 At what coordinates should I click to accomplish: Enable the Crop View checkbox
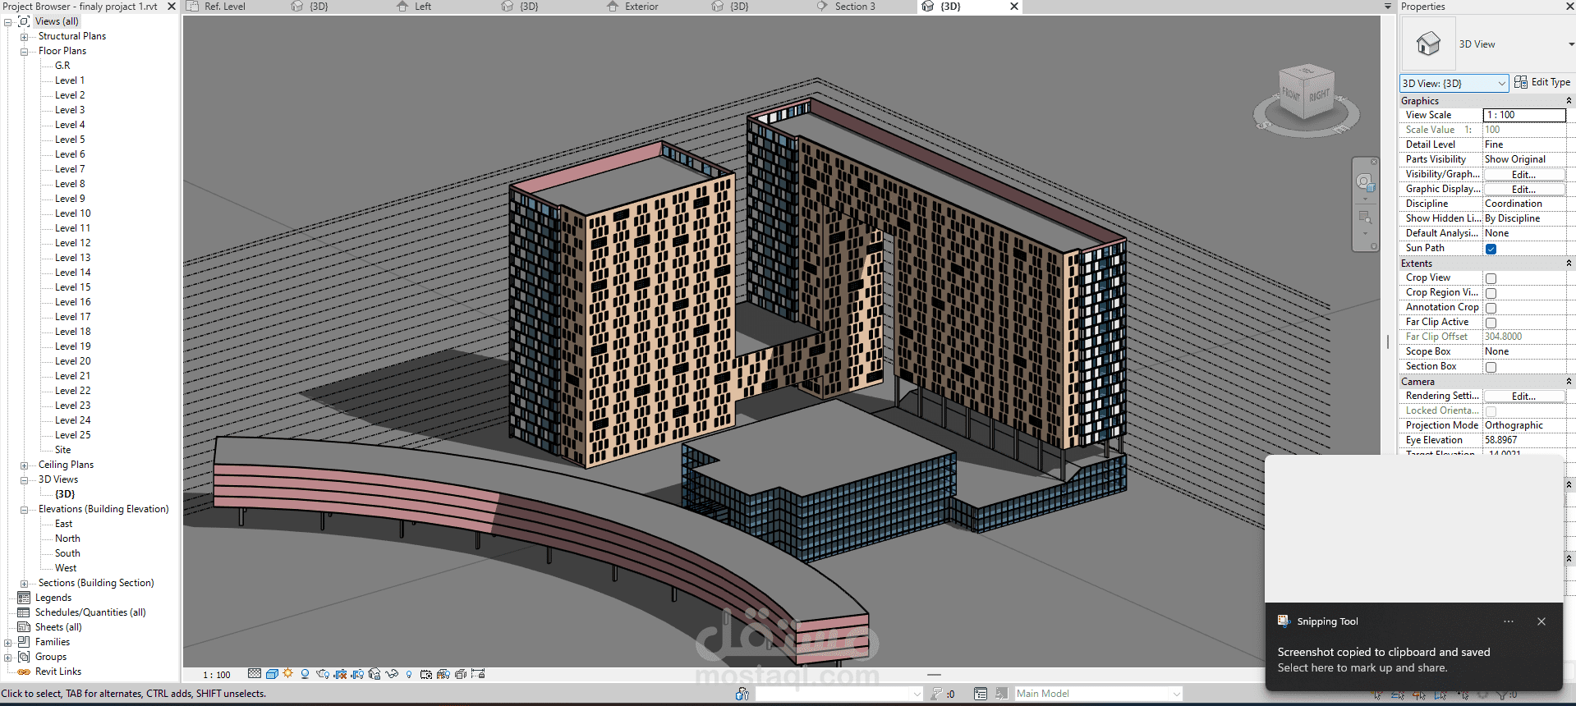(x=1491, y=278)
